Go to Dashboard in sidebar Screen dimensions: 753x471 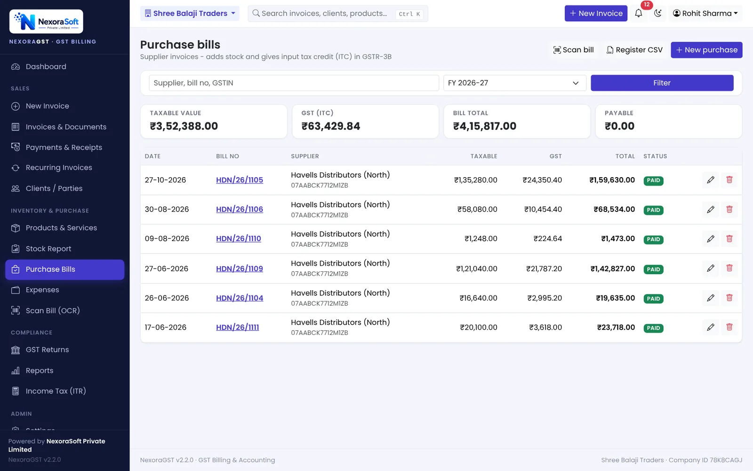click(64, 67)
